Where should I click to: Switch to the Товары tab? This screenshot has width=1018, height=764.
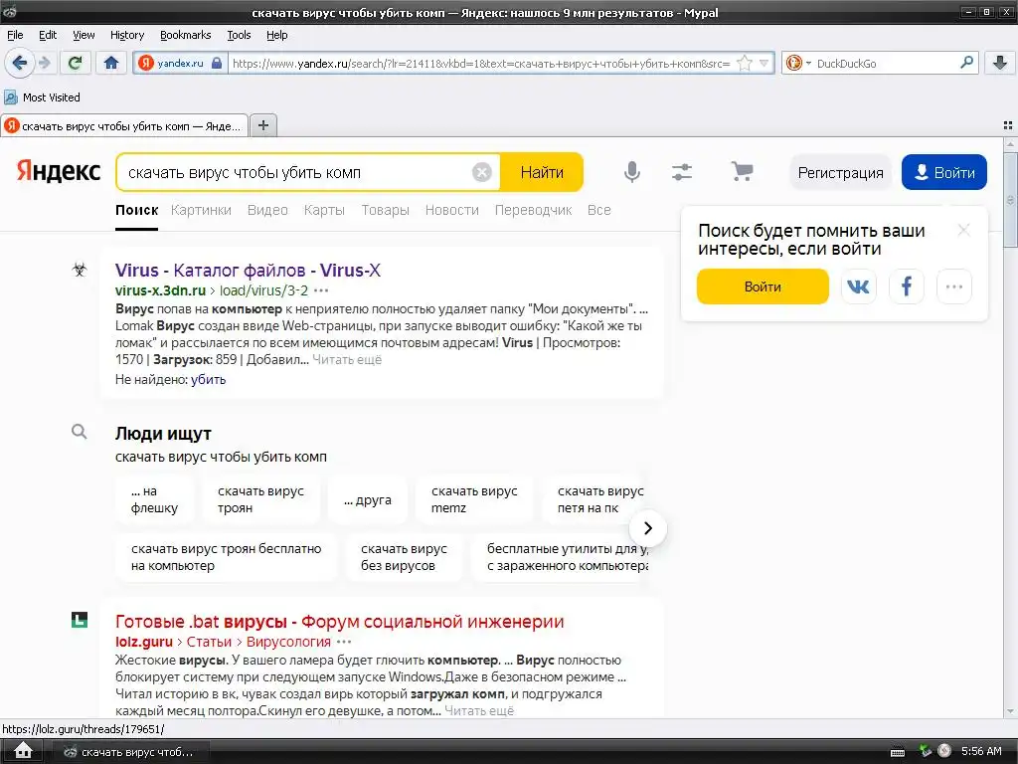click(385, 210)
